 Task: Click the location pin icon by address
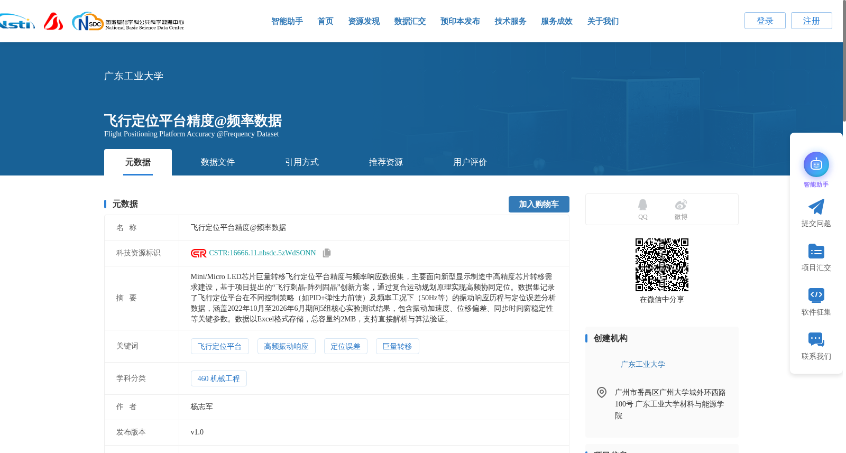pos(602,392)
